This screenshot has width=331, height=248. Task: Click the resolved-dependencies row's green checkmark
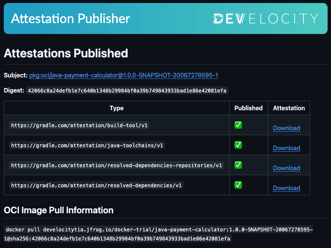coord(238,185)
